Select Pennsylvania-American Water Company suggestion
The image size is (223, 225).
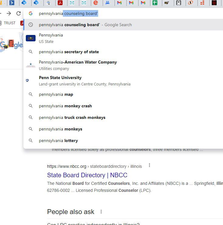point(77,65)
